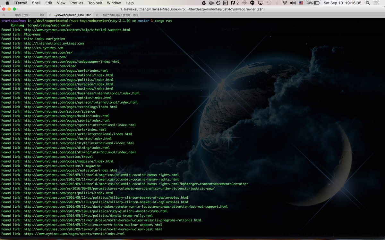Screen dimensions: 385x240
Task: Open the Bluetooth status menu
Action: 277,3
